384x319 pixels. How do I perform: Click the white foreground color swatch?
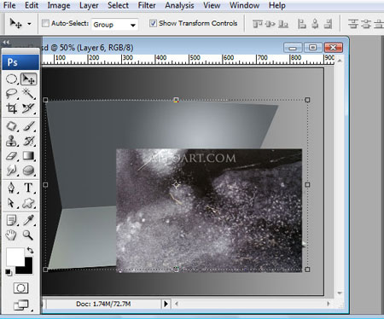[15, 257]
